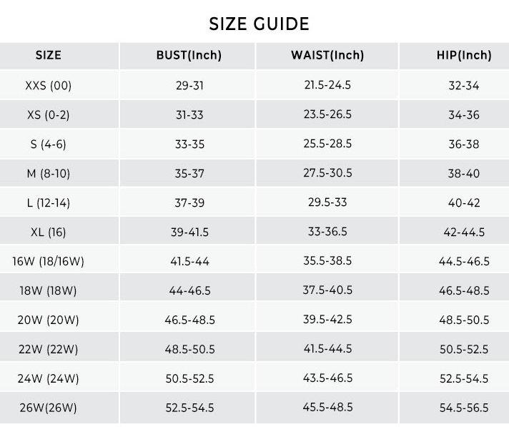Click the S (4-6) size label
The image size is (509, 427).
49,144
